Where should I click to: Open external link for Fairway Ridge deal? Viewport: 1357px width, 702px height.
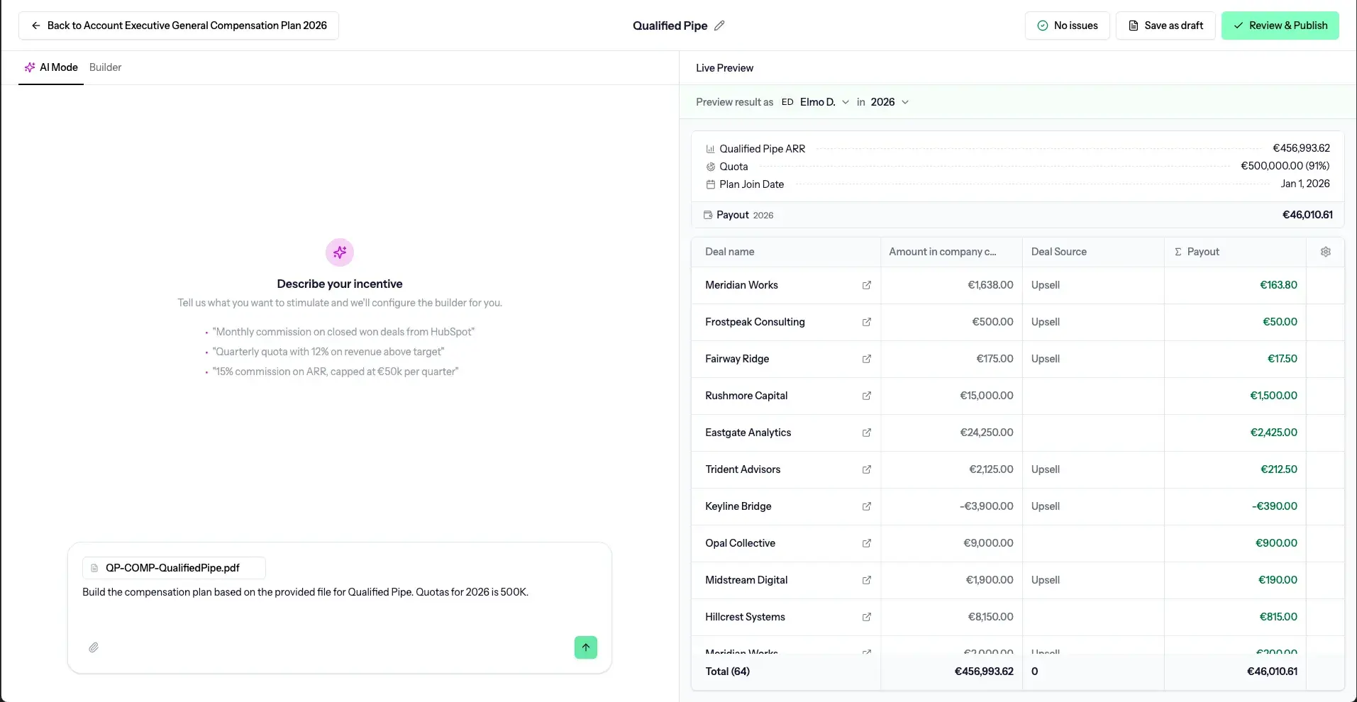pos(866,359)
